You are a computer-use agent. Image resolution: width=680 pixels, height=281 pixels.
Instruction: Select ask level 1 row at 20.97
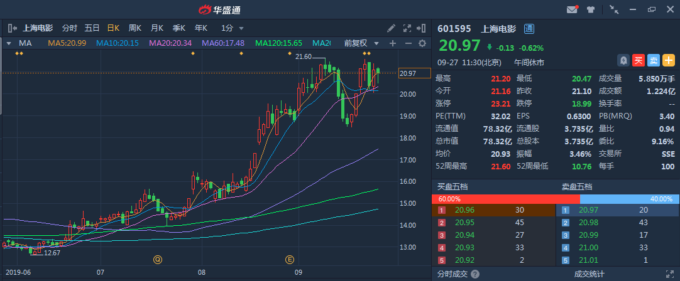[618, 210]
